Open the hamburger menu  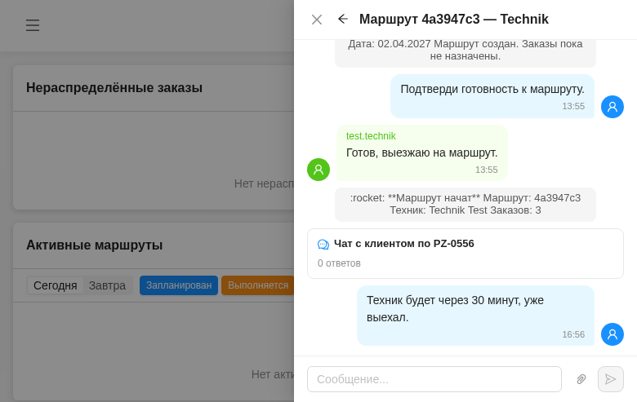pos(33,25)
